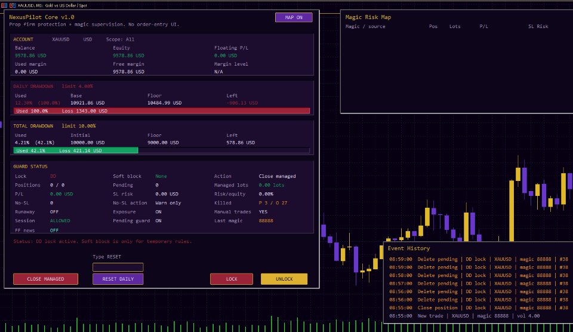The height and width of the screenshot is (332, 573).
Task: Click the red daily drawdown progress bar
Action: (162, 111)
